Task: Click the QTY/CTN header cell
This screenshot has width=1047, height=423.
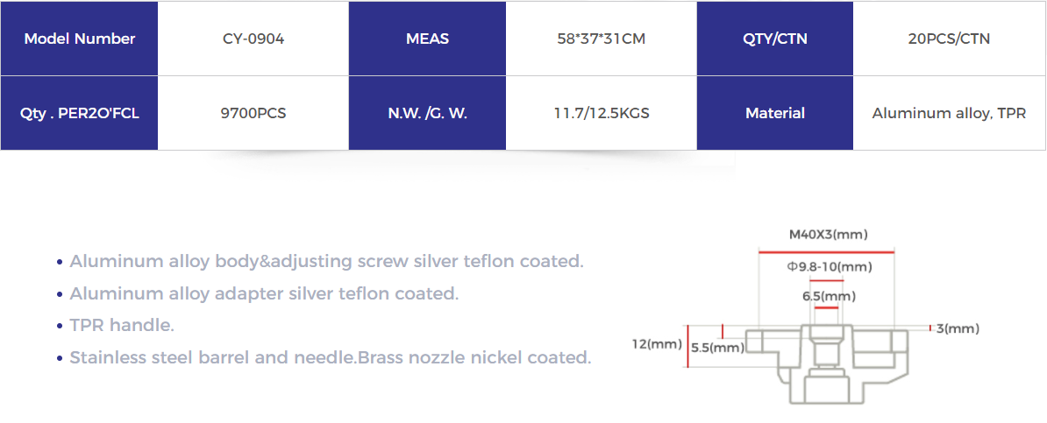Action: coord(775,39)
